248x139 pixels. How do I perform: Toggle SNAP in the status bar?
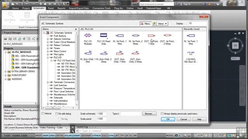46,136
